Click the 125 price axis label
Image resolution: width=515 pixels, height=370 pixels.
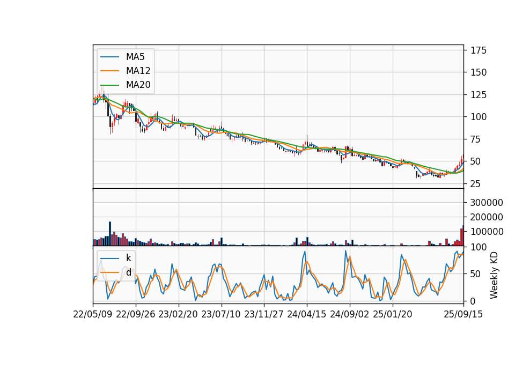tap(479, 95)
